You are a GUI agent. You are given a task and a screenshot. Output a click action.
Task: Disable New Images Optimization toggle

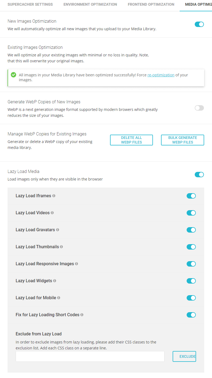pyautogui.click(x=199, y=24)
